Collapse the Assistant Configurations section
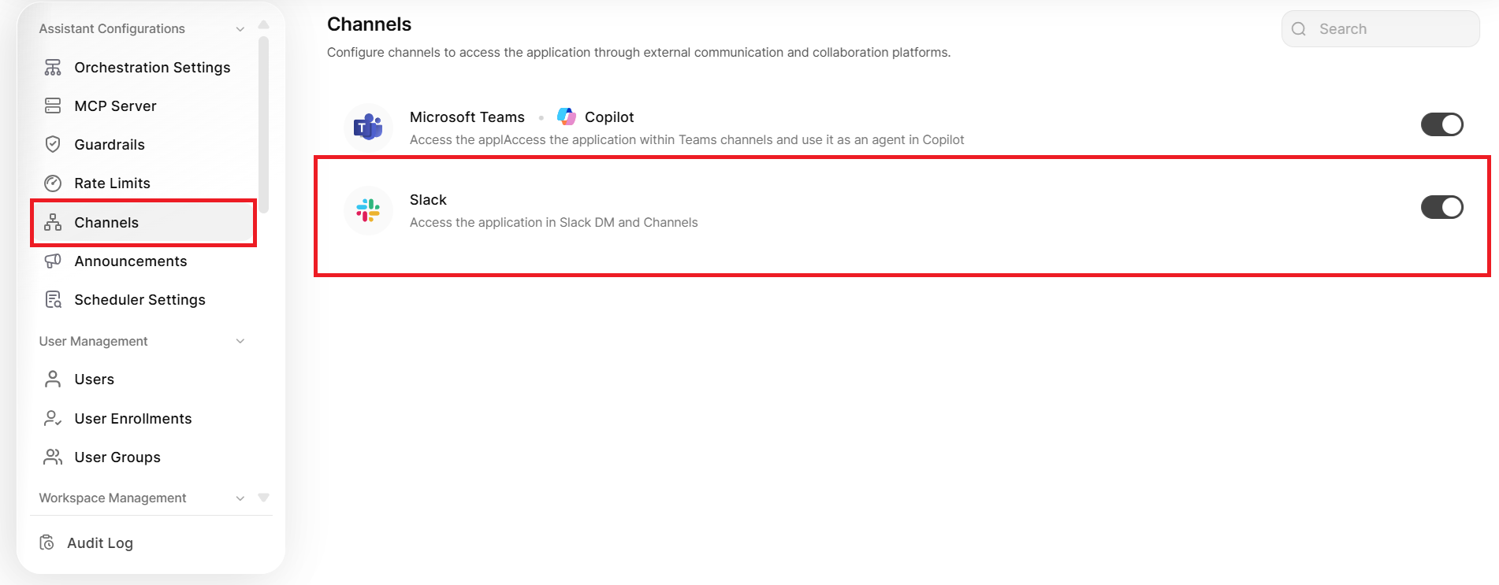This screenshot has height=585, width=1499. pos(240,29)
